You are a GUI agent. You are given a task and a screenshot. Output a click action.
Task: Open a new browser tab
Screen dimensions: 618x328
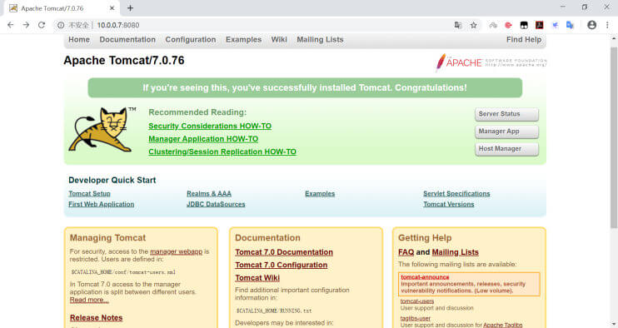coord(130,7)
